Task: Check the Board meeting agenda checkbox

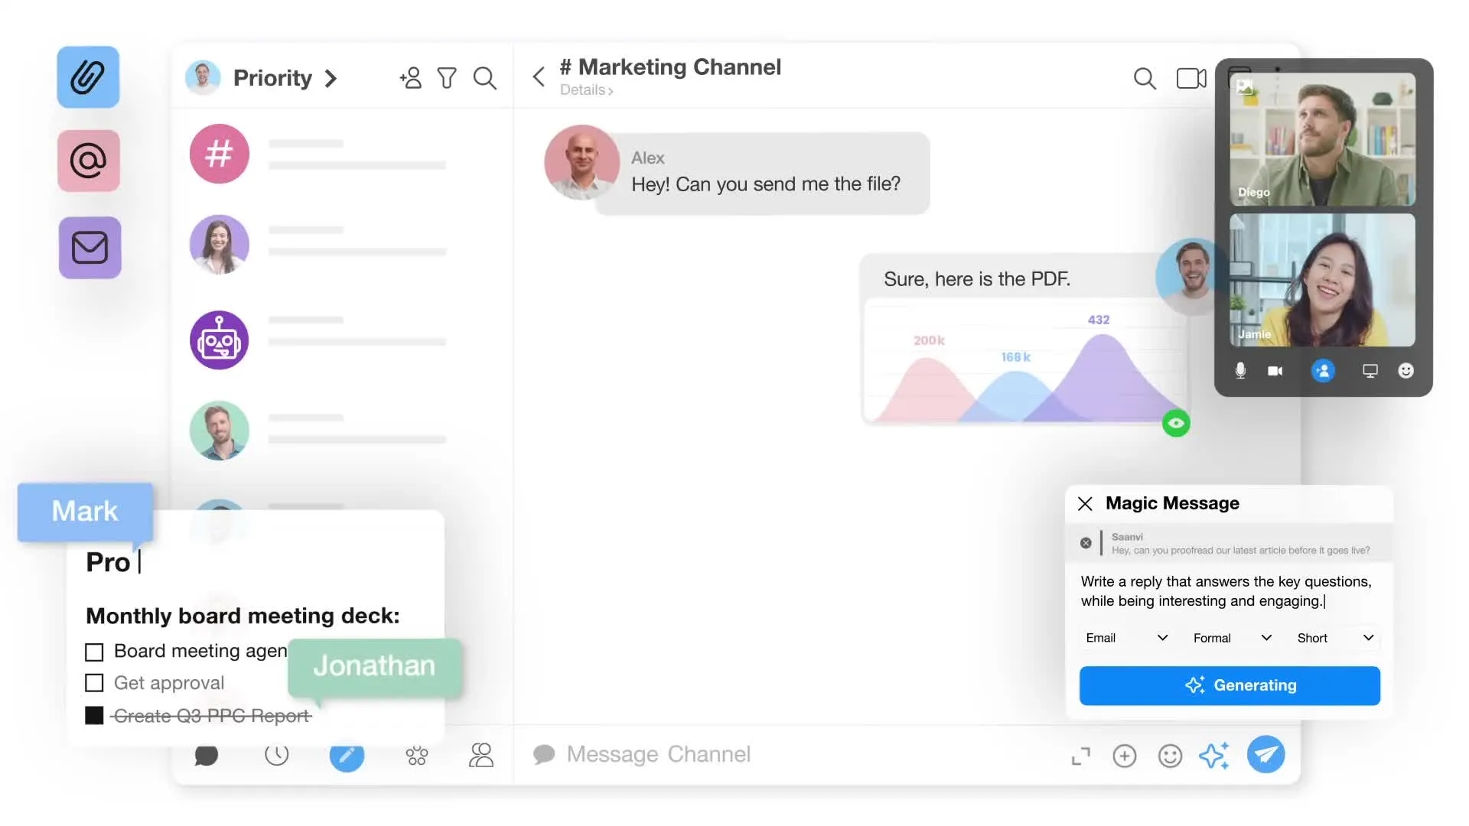Action: point(94,652)
